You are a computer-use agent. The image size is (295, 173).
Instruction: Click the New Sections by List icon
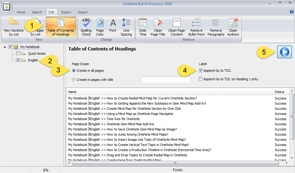click(14, 27)
